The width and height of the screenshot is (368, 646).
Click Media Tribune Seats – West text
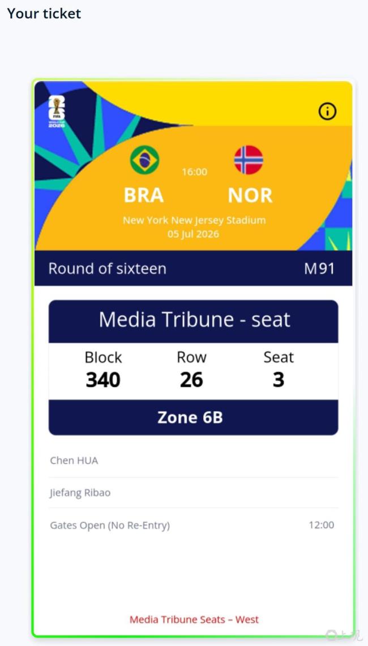[194, 619]
